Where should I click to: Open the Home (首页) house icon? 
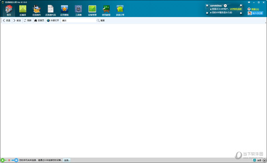click(9, 10)
